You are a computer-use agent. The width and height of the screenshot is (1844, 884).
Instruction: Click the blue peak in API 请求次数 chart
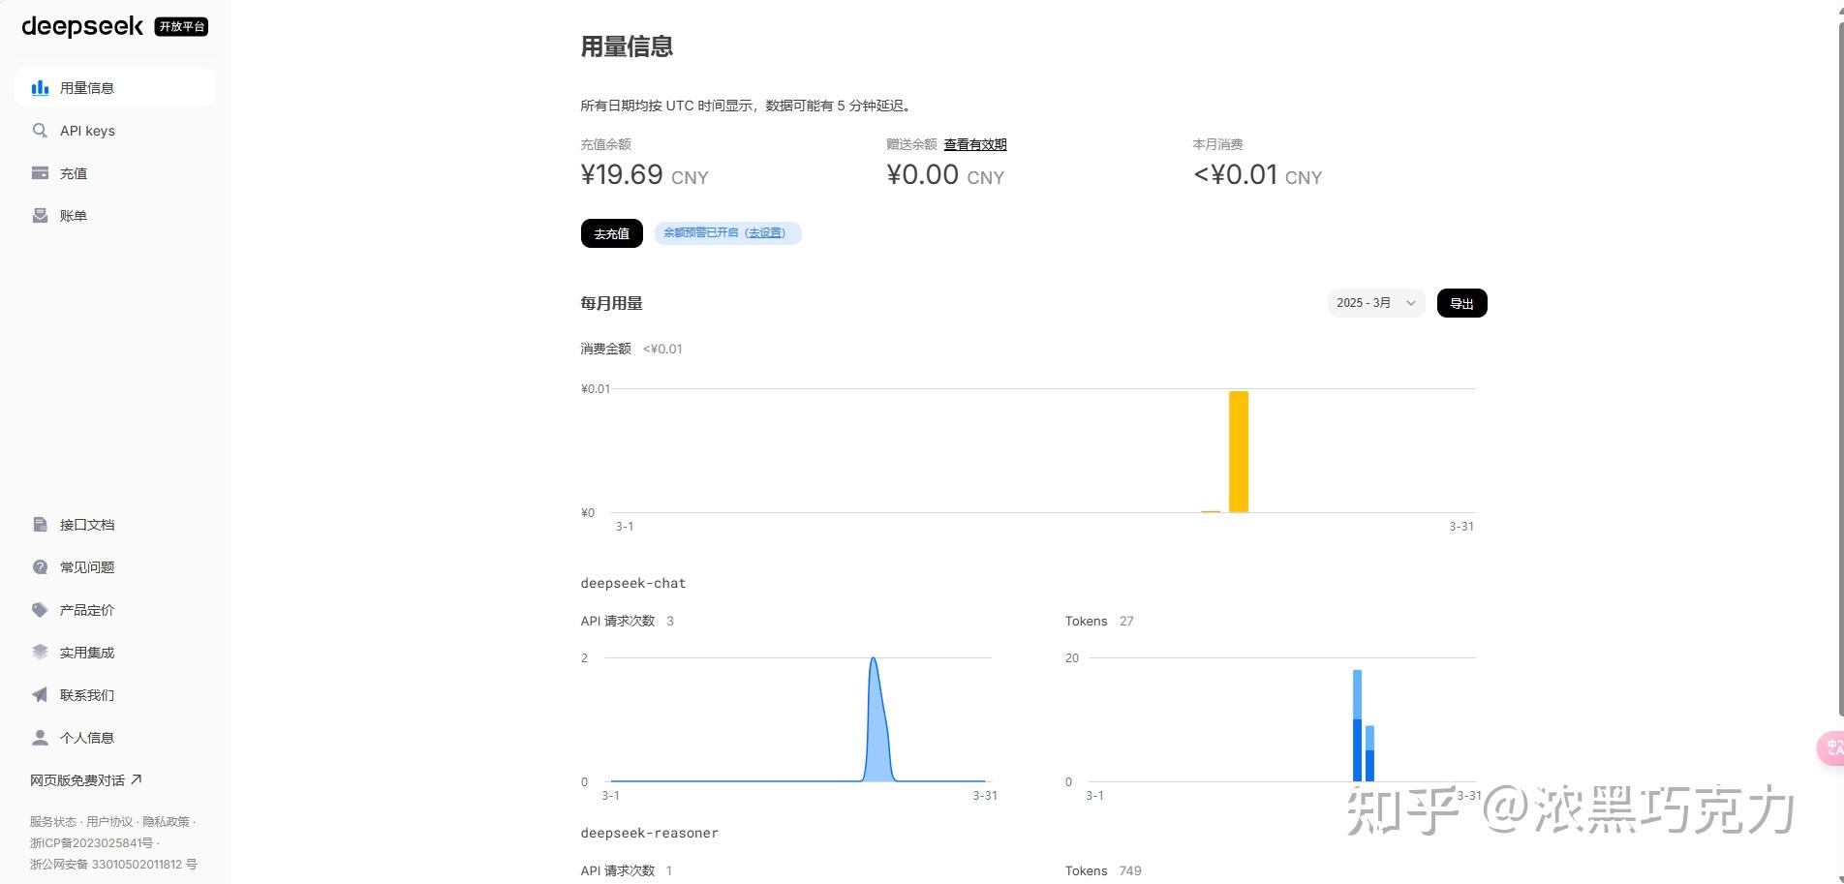point(876,719)
